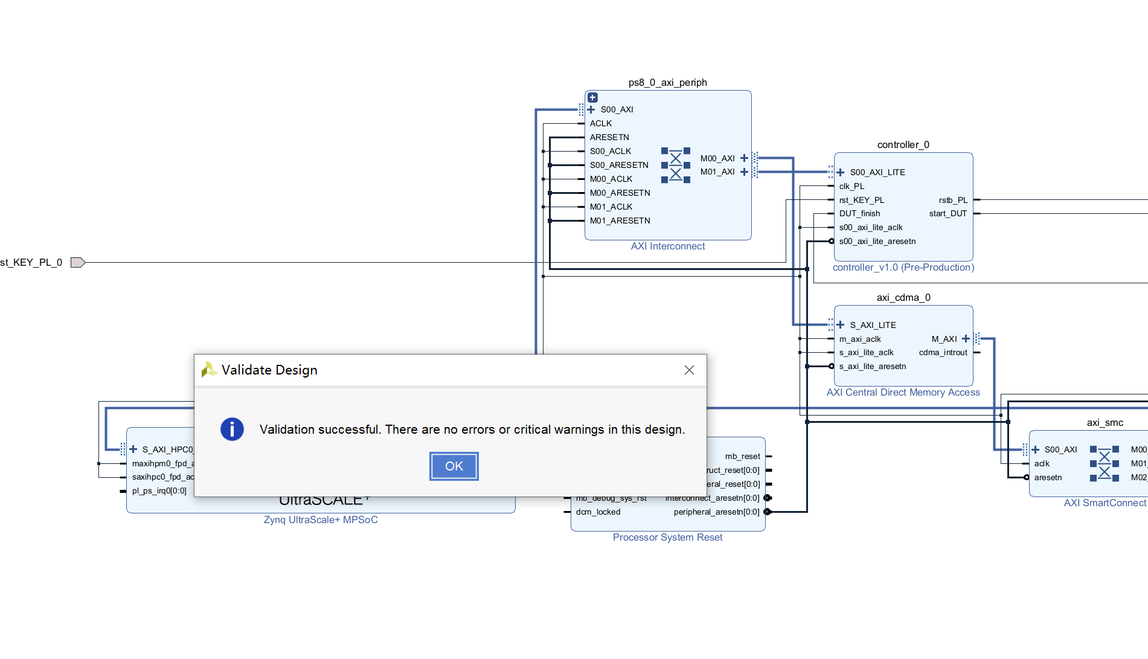
Task: Select the M01_ARESETN pin
Action: (620, 220)
